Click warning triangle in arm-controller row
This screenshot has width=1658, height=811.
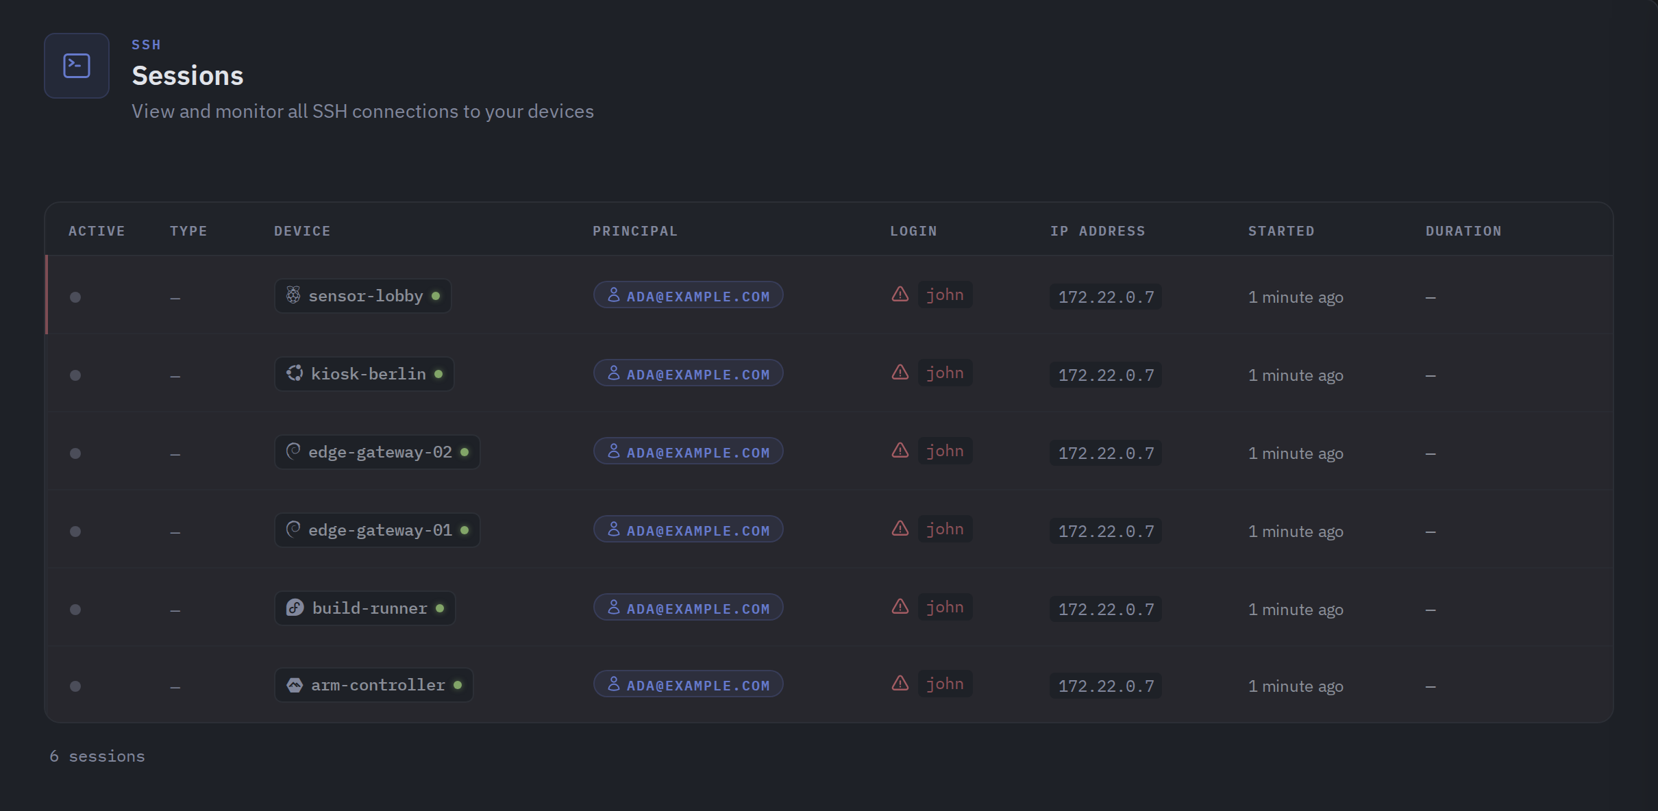[x=900, y=684]
